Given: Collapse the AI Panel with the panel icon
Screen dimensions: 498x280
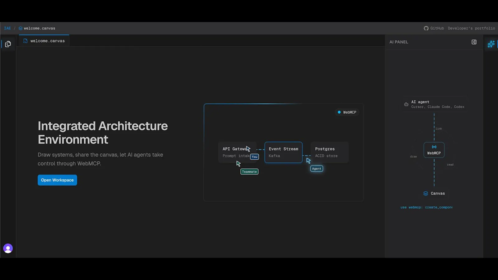Looking at the screenshot, I should (474, 42).
